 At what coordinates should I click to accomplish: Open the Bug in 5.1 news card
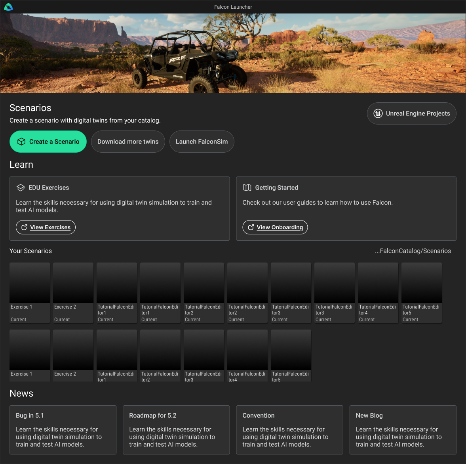(x=63, y=429)
